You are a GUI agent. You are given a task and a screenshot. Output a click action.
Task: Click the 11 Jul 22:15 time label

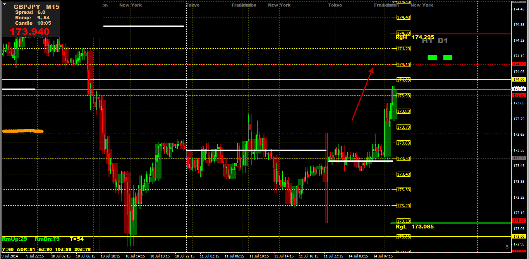[x=333, y=256]
